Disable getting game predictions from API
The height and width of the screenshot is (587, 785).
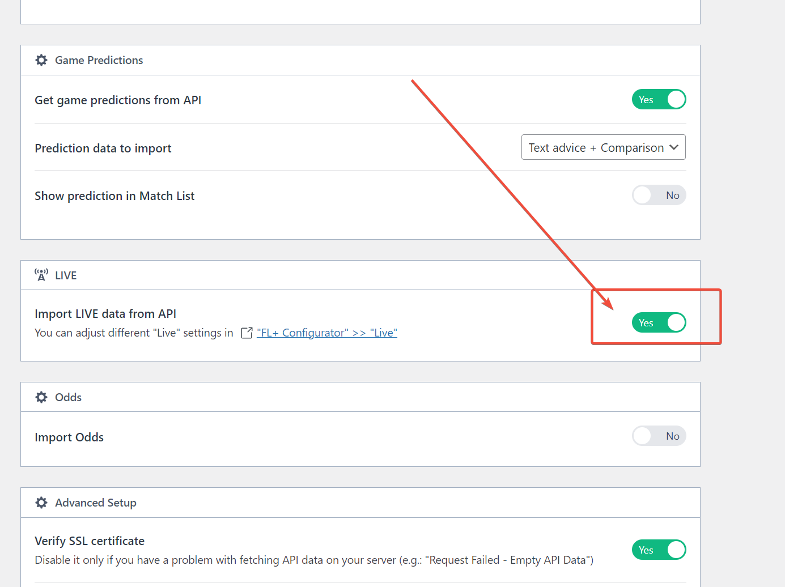point(659,99)
